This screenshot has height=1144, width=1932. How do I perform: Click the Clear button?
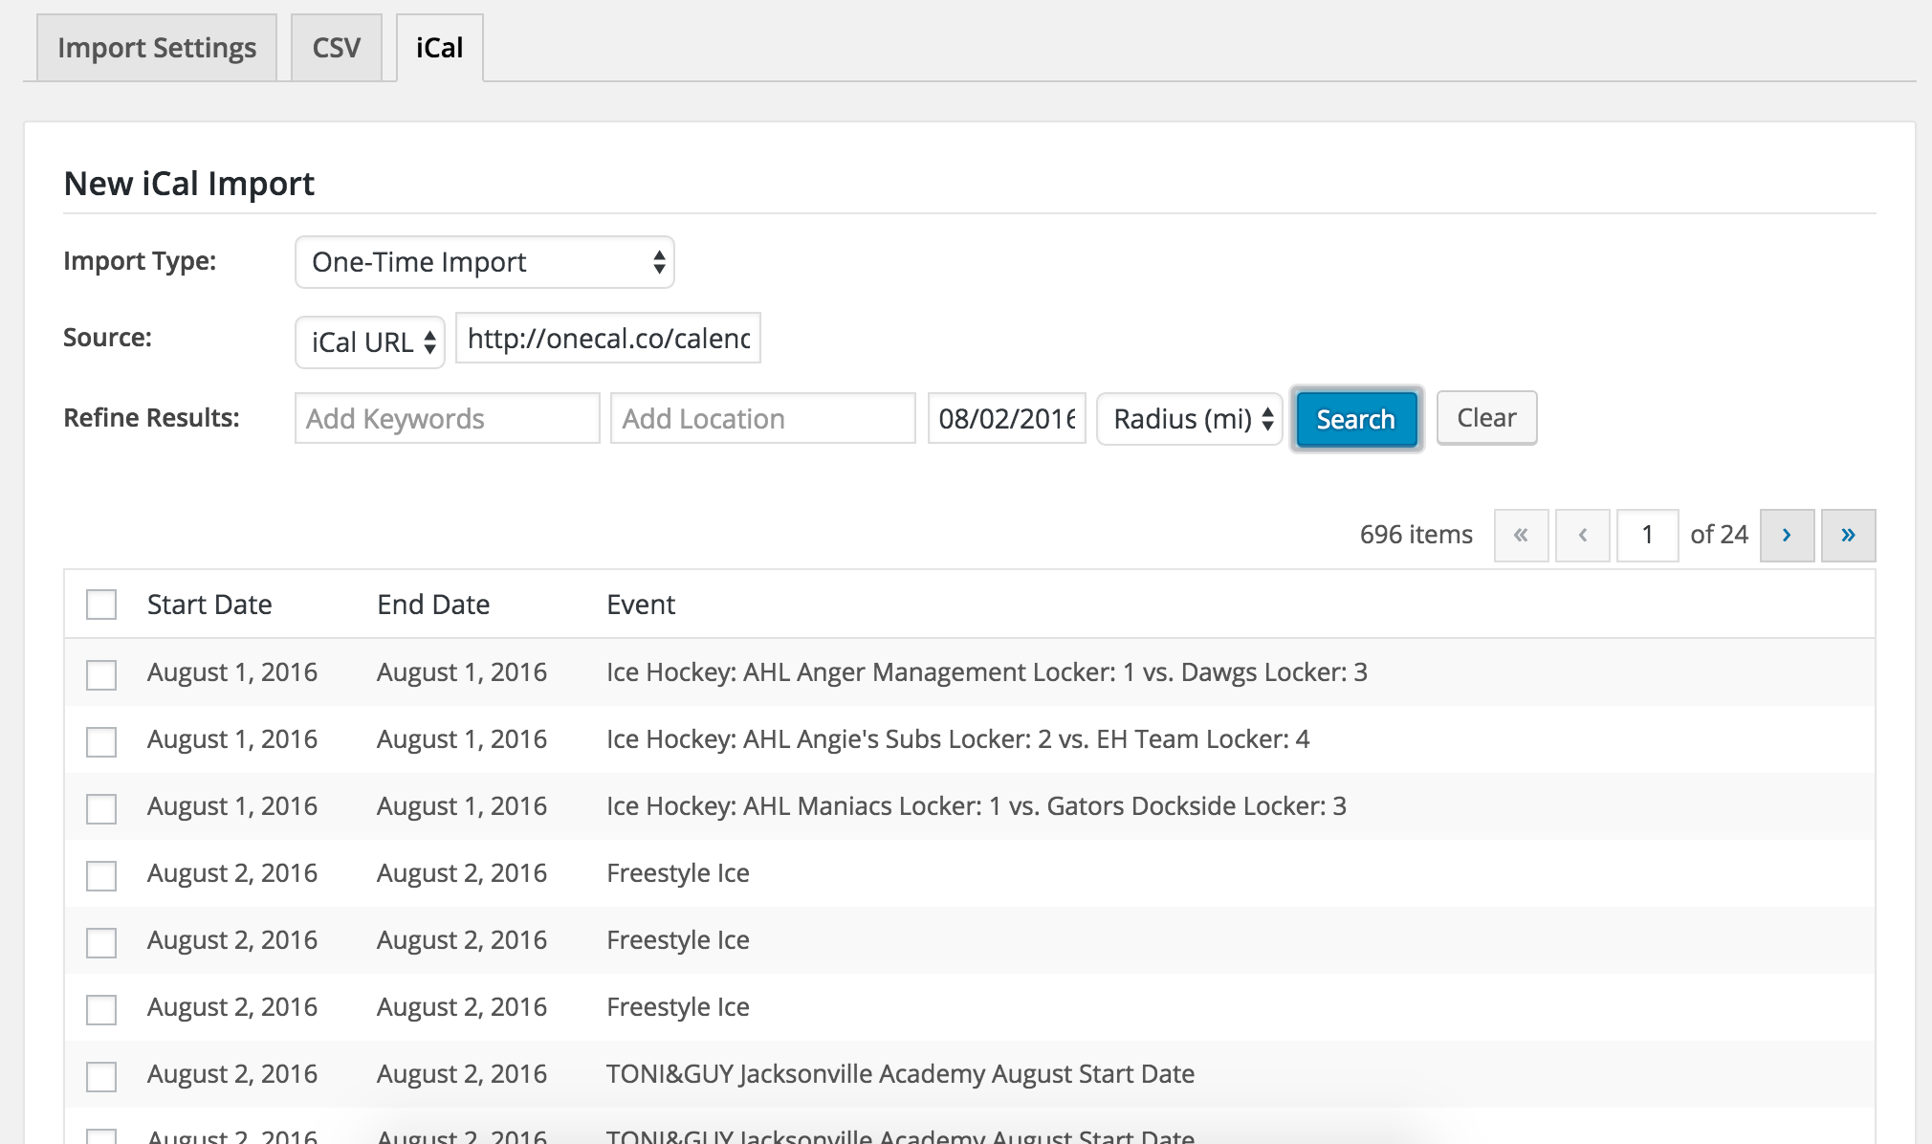coord(1485,418)
